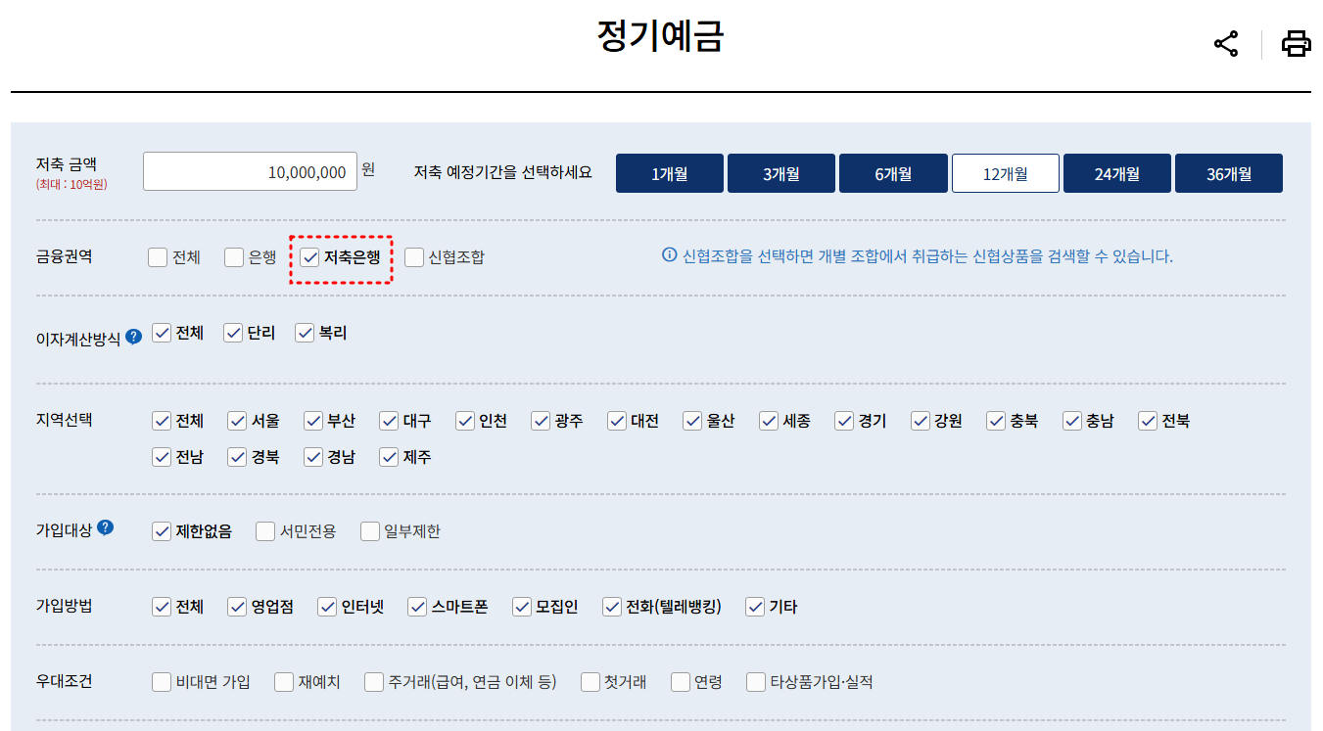
Task: Check 전체 under 금융권역
Action: [x=158, y=257]
